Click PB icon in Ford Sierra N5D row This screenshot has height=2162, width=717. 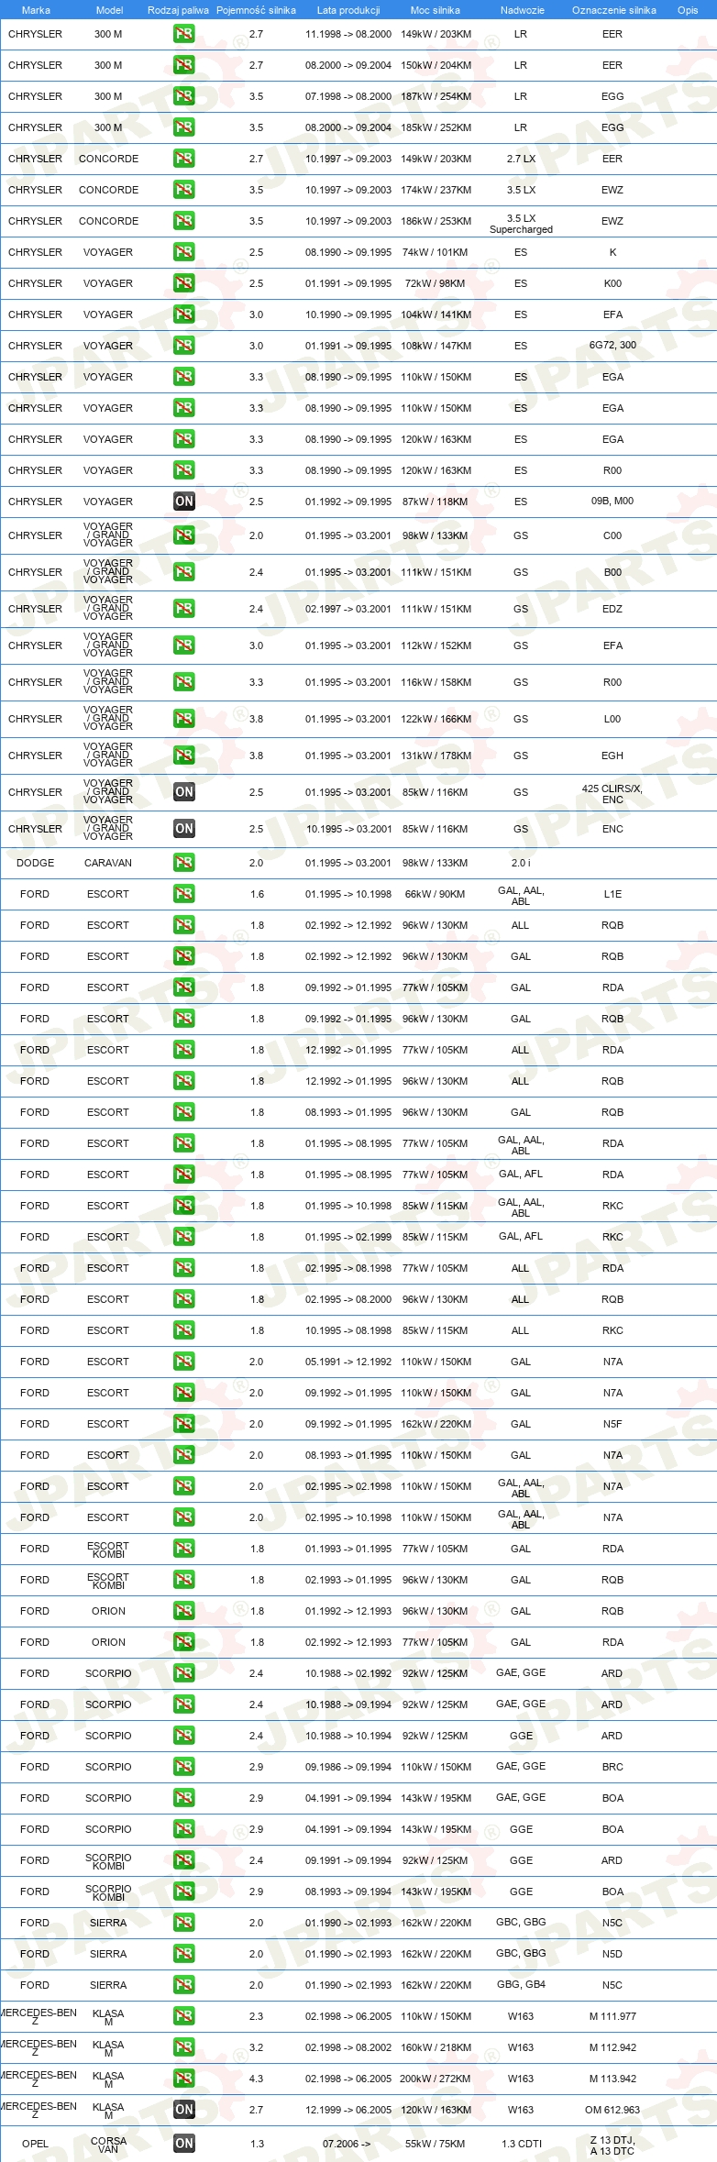tap(184, 1954)
